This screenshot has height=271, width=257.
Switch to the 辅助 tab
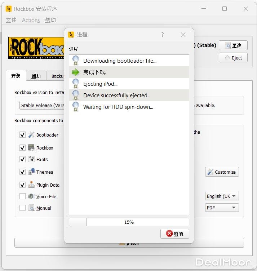click(36, 76)
